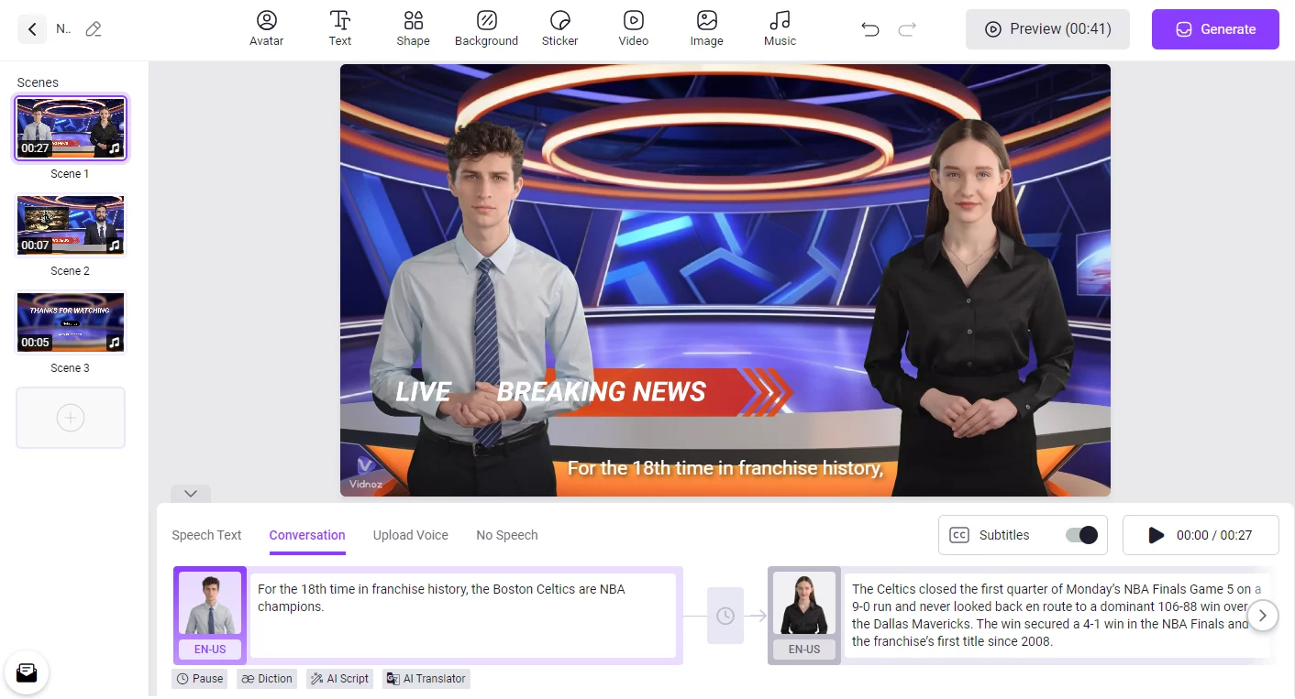Insert a Pause in speech

coord(200,679)
